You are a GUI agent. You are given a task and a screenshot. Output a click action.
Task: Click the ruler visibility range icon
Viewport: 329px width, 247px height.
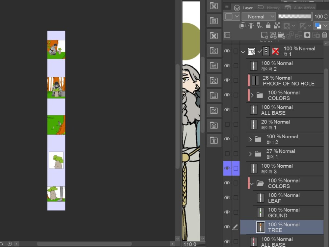point(303,26)
